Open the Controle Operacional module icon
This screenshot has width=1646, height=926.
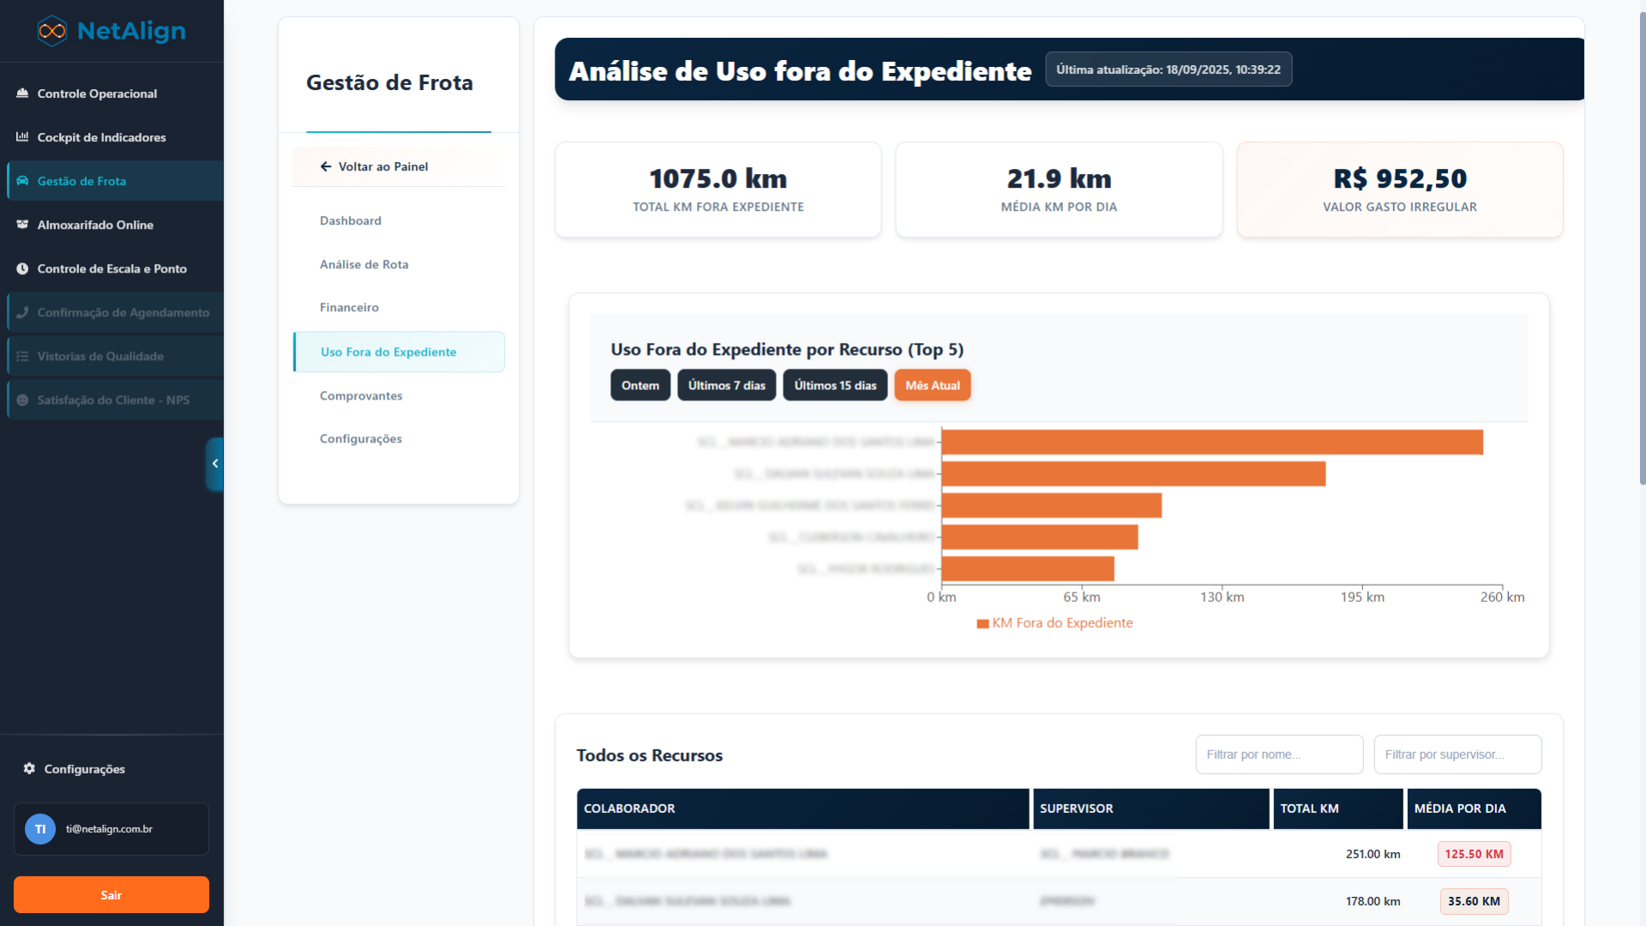pyautogui.click(x=21, y=93)
